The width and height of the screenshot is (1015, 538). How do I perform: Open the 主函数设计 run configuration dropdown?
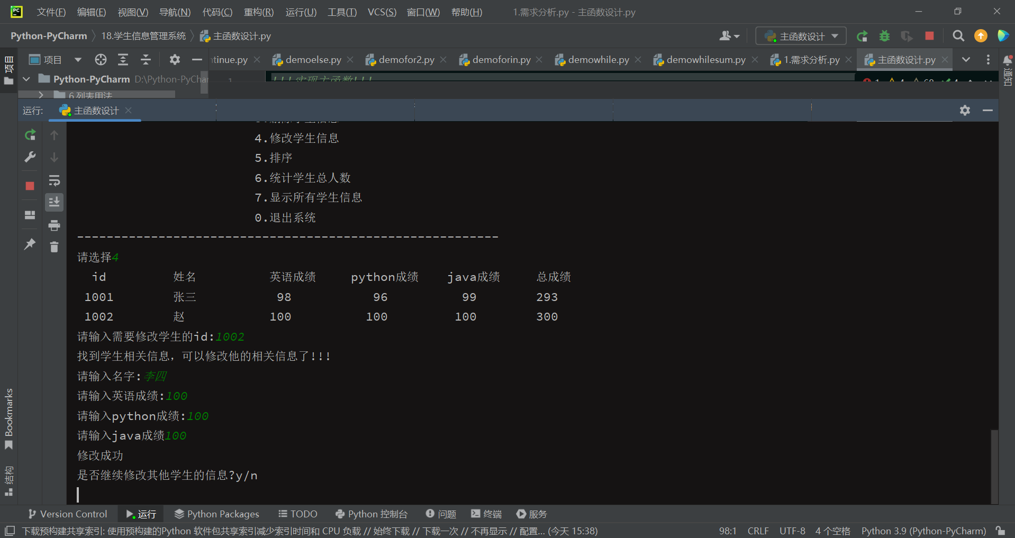800,36
